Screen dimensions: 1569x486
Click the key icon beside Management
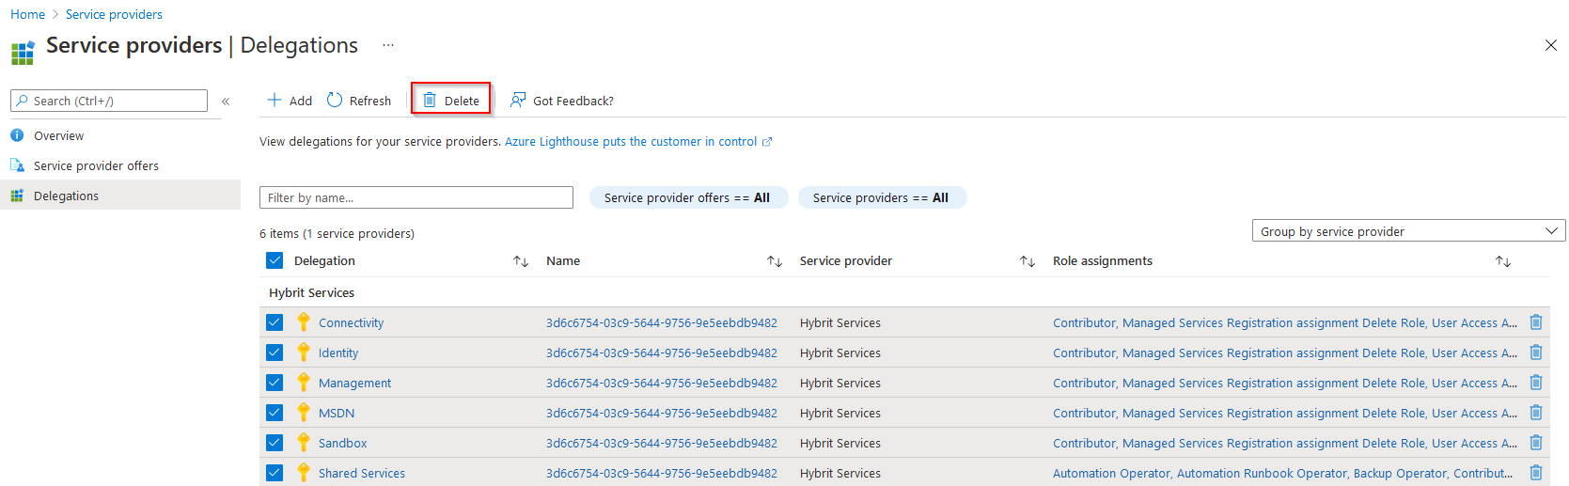pos(304,383)
